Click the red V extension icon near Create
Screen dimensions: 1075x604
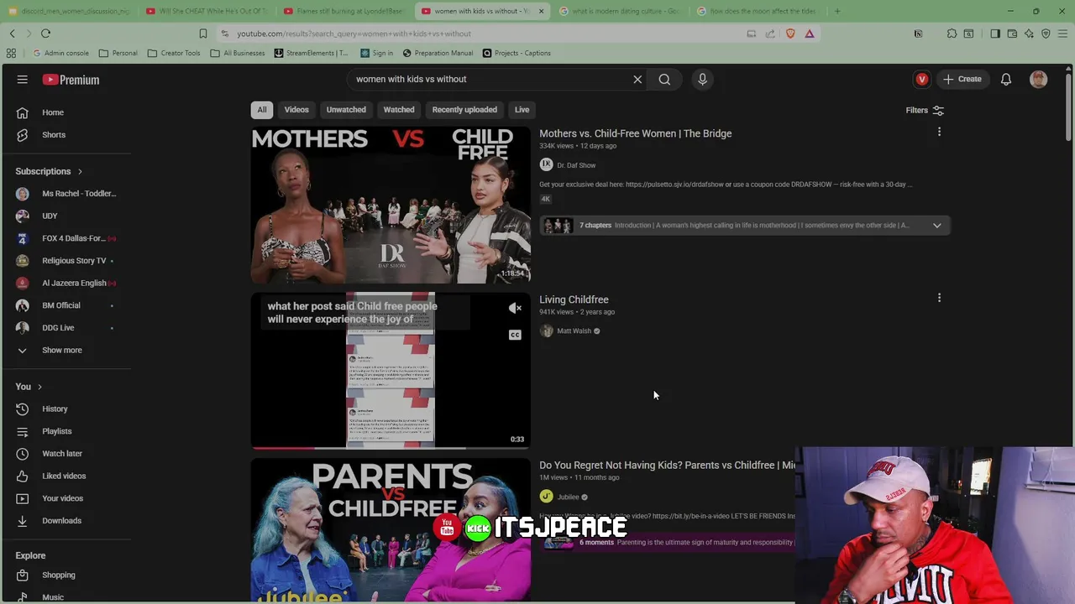point(922,80)
